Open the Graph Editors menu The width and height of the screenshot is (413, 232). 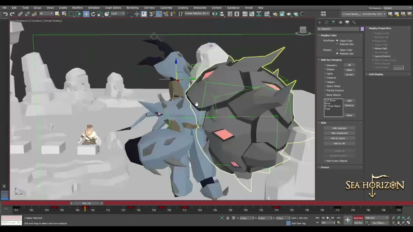(x=113, y=8)
